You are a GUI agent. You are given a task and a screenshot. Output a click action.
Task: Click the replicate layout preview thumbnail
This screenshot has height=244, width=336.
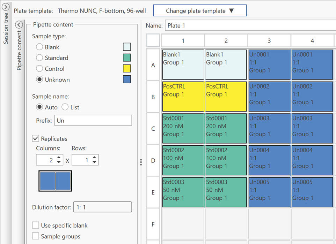pos(55,181)
